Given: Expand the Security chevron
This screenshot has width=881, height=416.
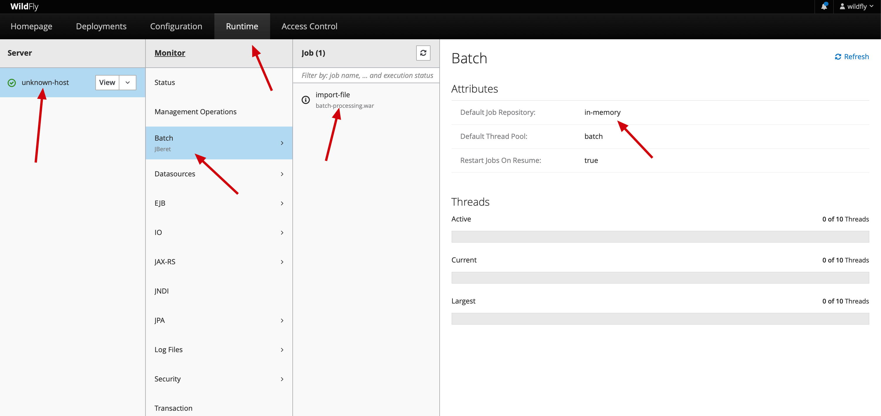Looking at the screenshot, I should pos(282,379).
